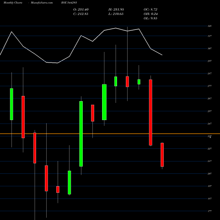This screenshot has height=220, width=220.
Task: Select the 'O: 231.40' open value
Action: 81,10
